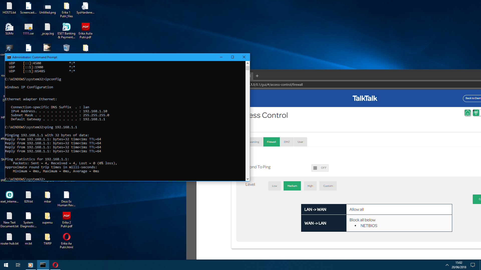The height and width of the screenshot is (270, 481).
Task: Click the browser address bar URL
Action: click(x=278, y=84)
